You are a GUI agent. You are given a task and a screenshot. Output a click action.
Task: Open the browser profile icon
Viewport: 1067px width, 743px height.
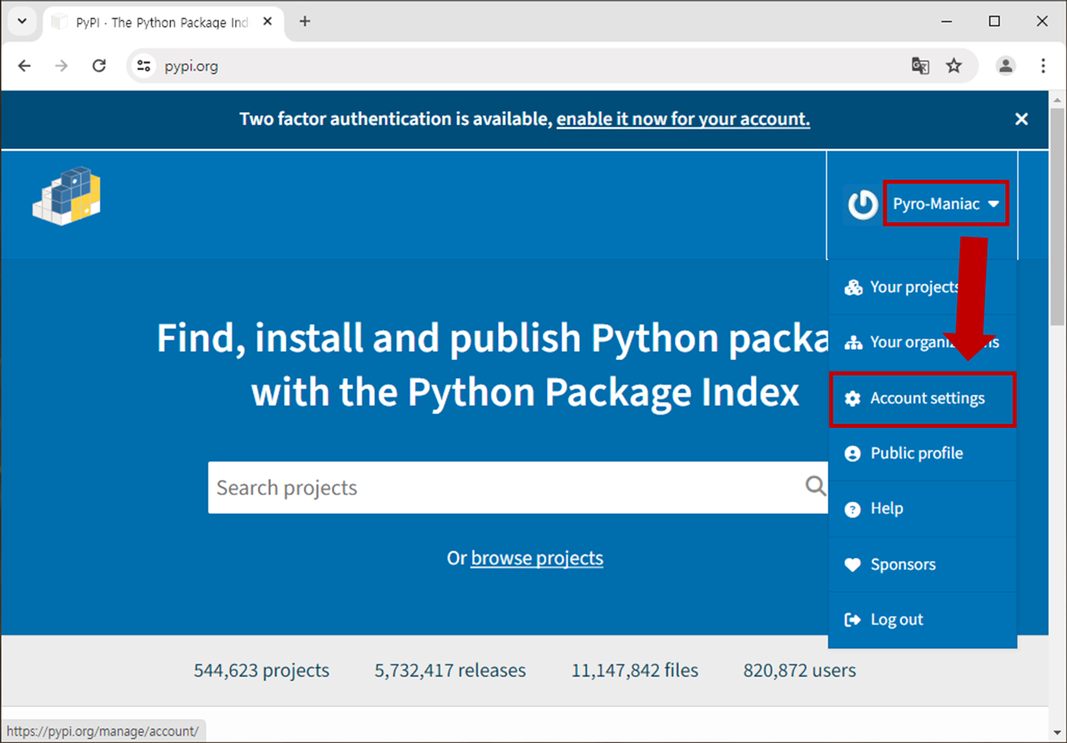point(1006,66)
